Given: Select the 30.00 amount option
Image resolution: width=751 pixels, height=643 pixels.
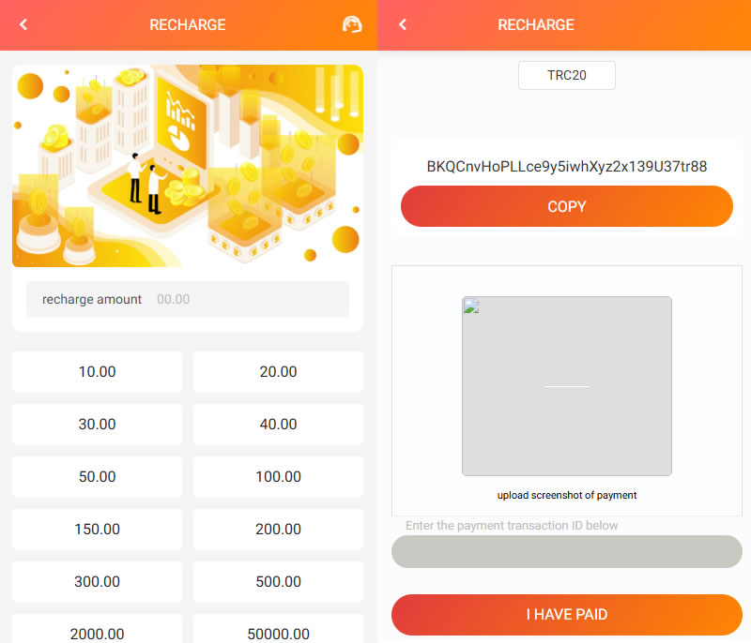Looking at the screenshot, I should click(x=97, y=425).
